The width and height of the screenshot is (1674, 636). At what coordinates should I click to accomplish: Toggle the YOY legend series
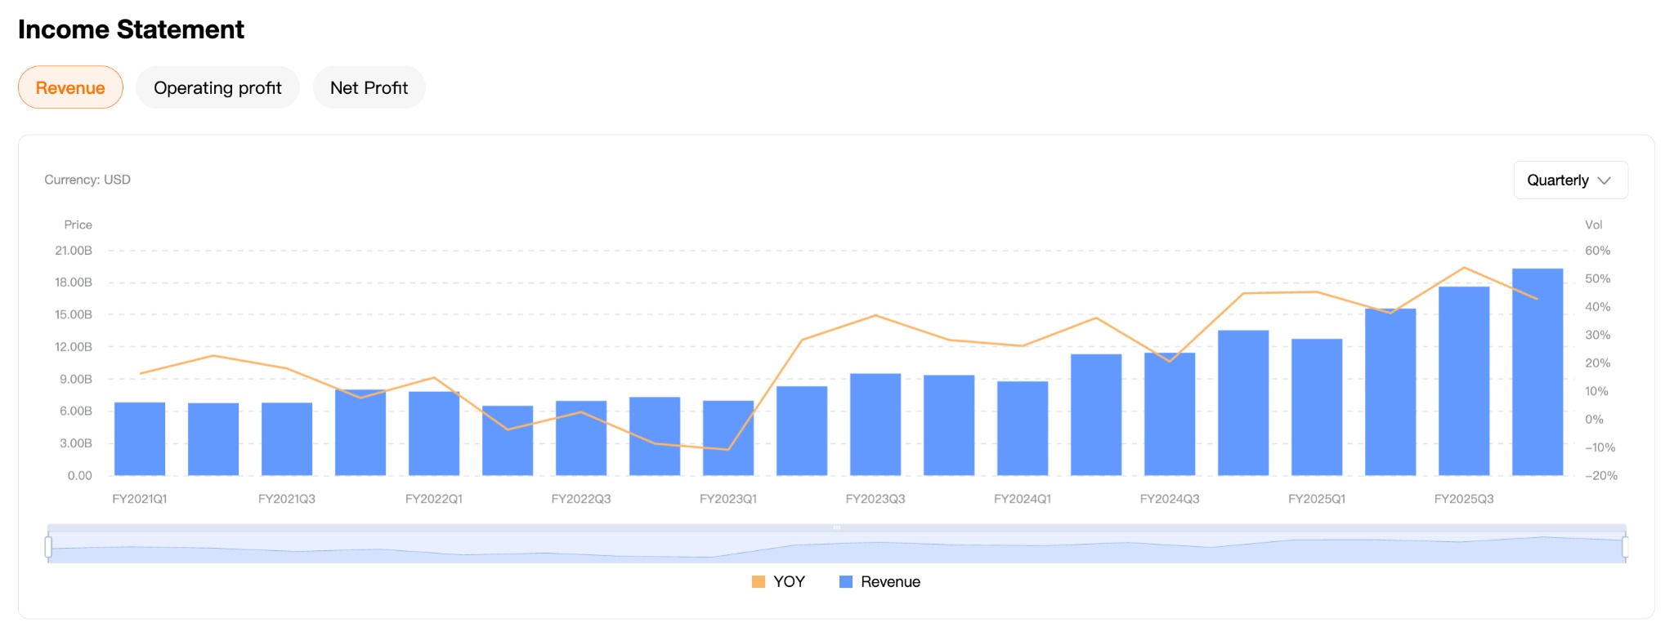pos(789,582)
